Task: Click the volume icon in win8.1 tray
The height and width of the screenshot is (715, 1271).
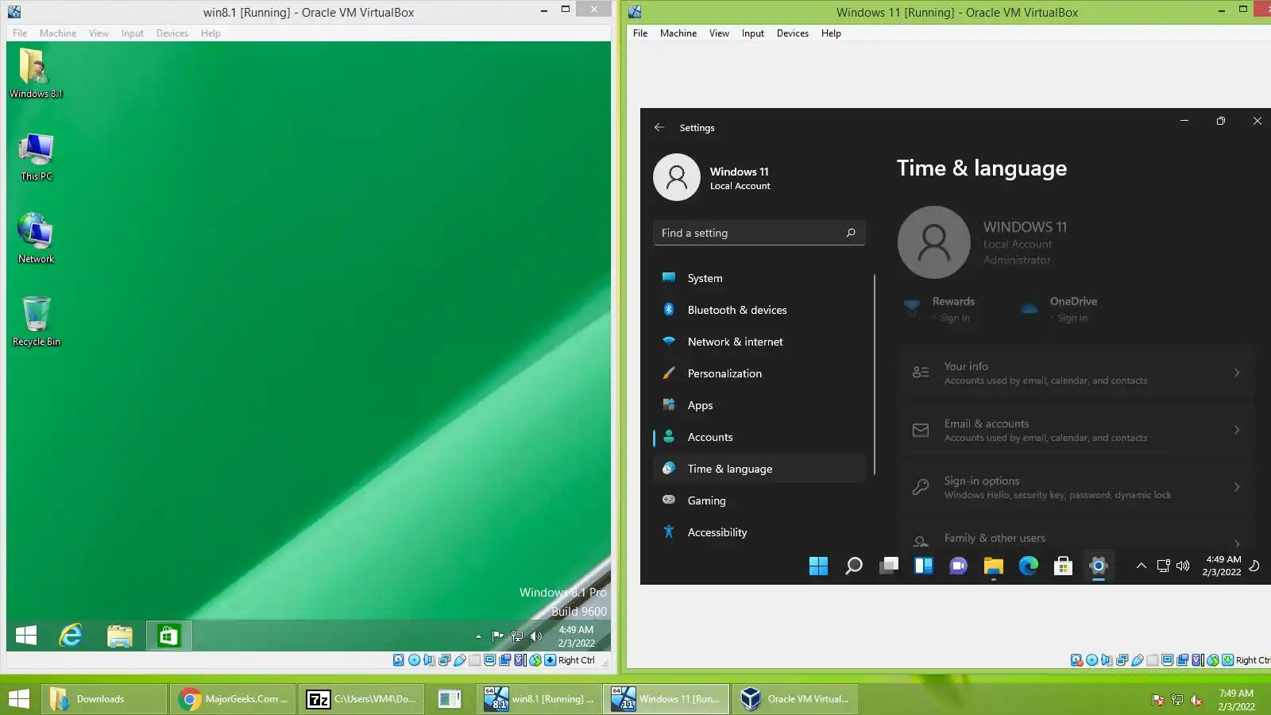Action: tap(536, 636)
